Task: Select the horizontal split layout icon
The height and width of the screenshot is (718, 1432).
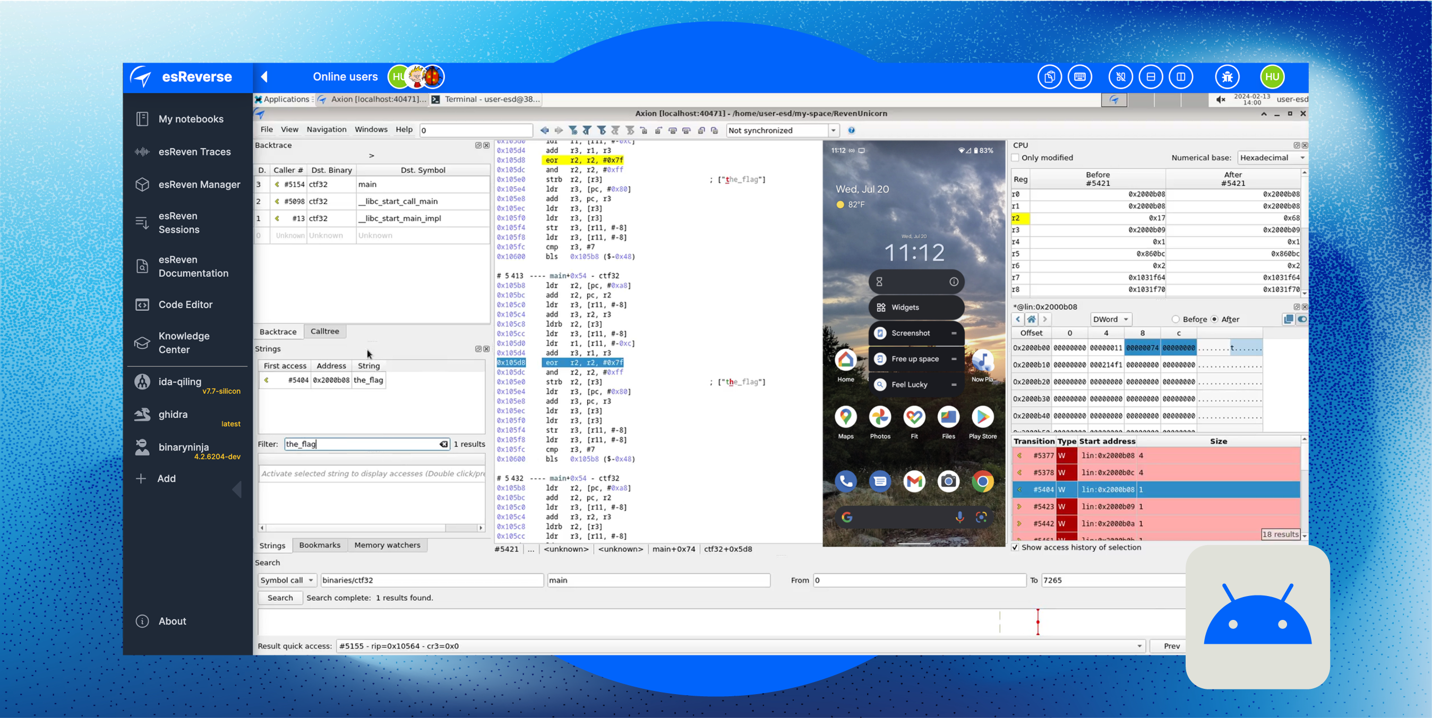Action: [x=1151, y=77]
